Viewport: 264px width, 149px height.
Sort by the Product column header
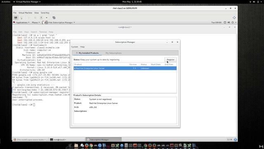pyautogui.click(x=78, y=65)
